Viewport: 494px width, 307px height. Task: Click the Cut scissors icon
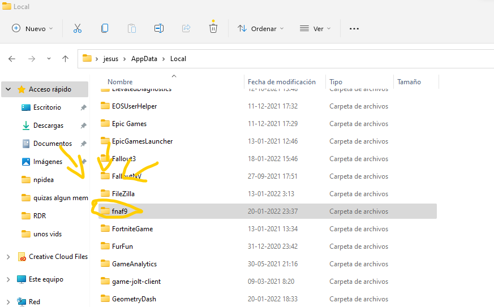77,29
